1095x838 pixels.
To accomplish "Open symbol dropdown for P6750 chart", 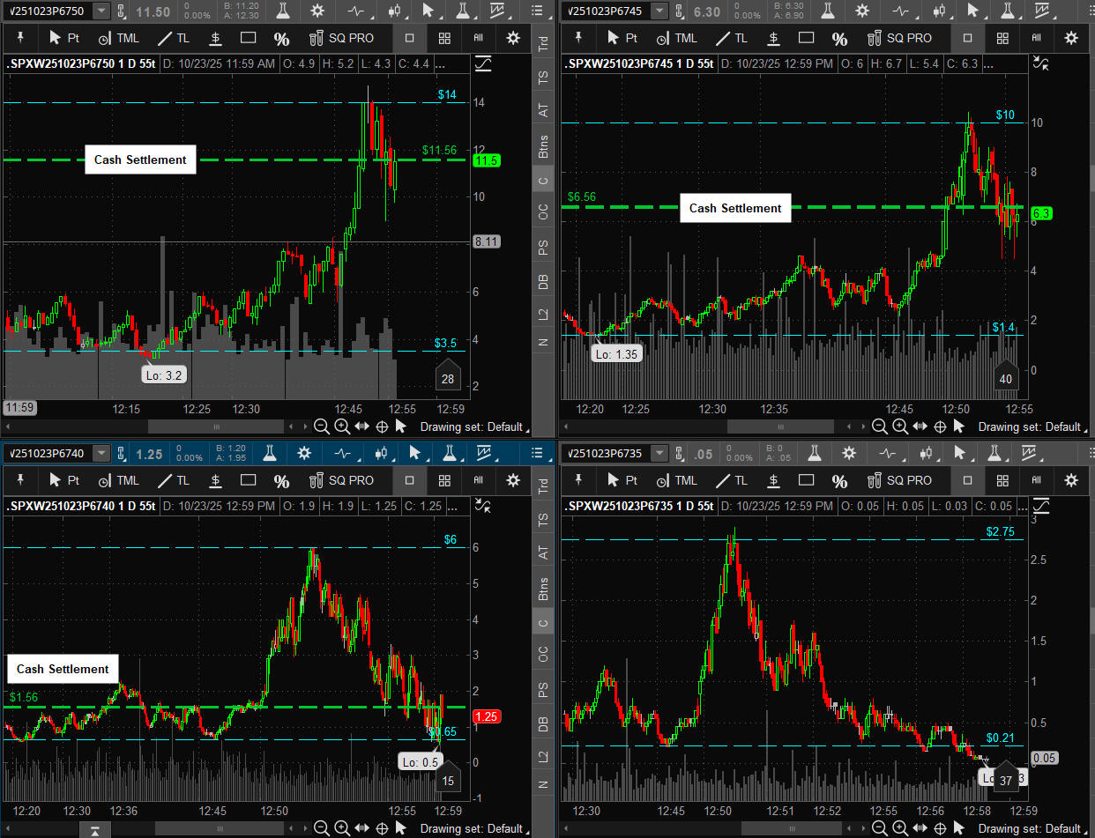I will 102,11.
